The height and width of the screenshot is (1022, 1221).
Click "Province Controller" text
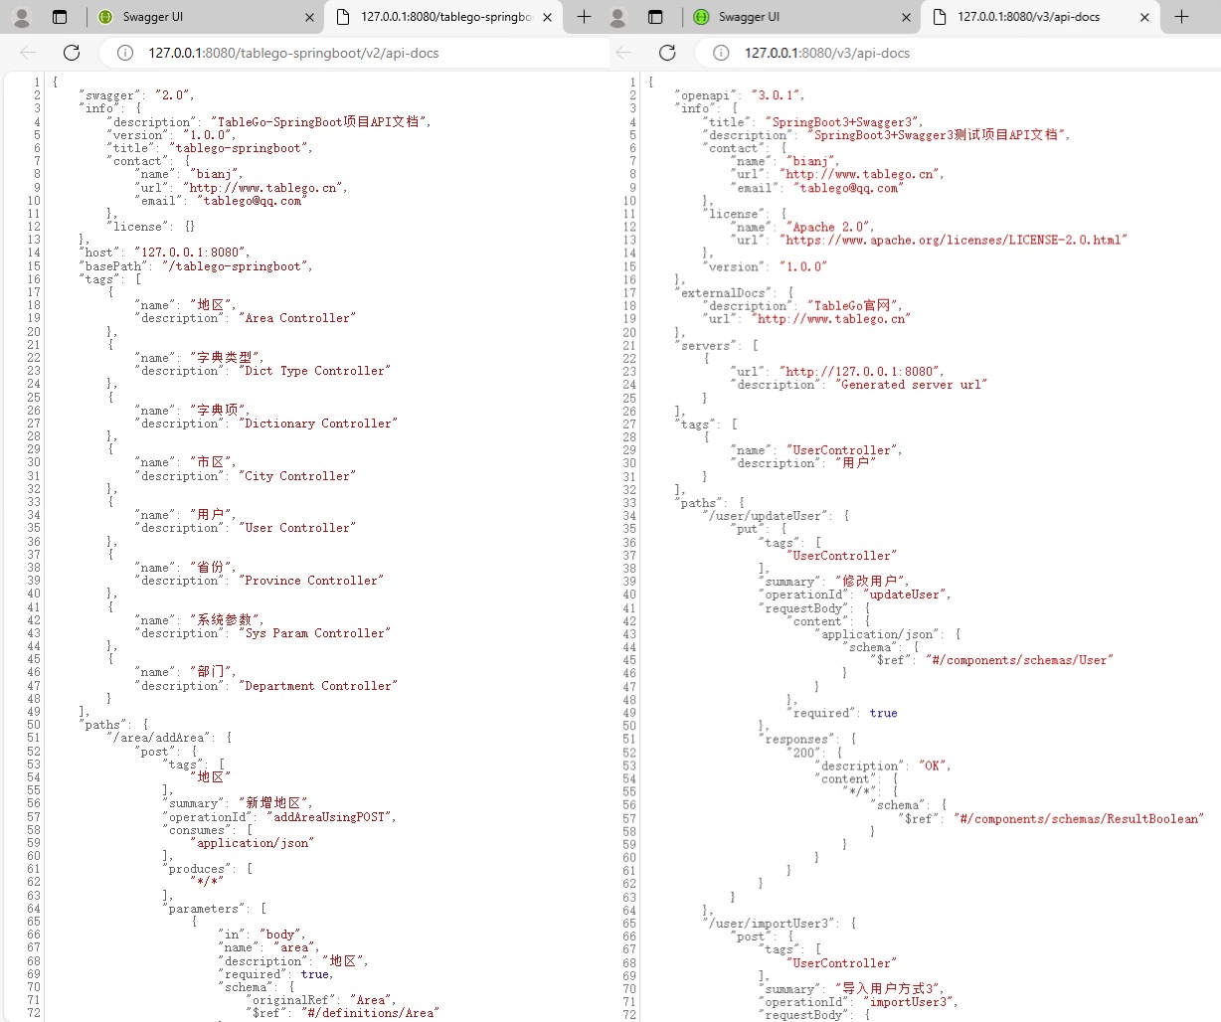click(x=311, y=581)
